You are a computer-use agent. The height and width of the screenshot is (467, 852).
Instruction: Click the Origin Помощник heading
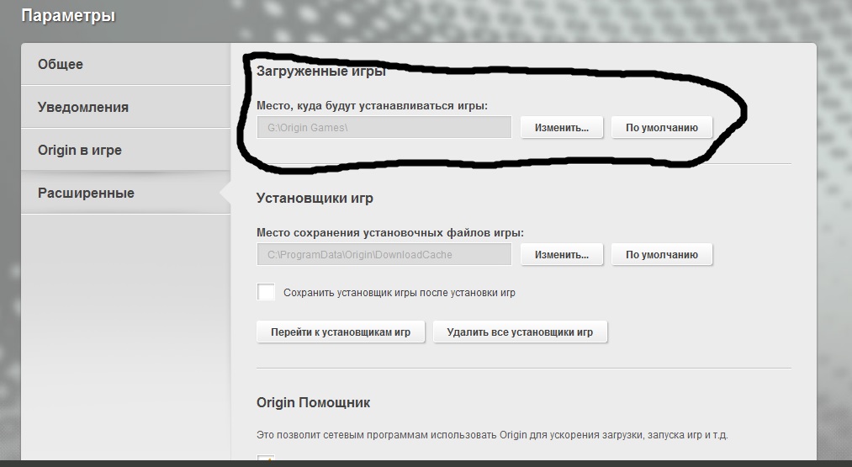point(313,403)
